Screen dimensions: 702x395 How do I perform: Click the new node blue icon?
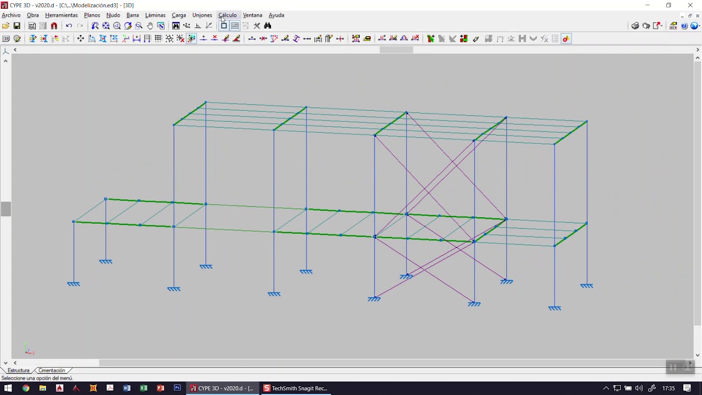pyautogui.click(x=203, y=38)
